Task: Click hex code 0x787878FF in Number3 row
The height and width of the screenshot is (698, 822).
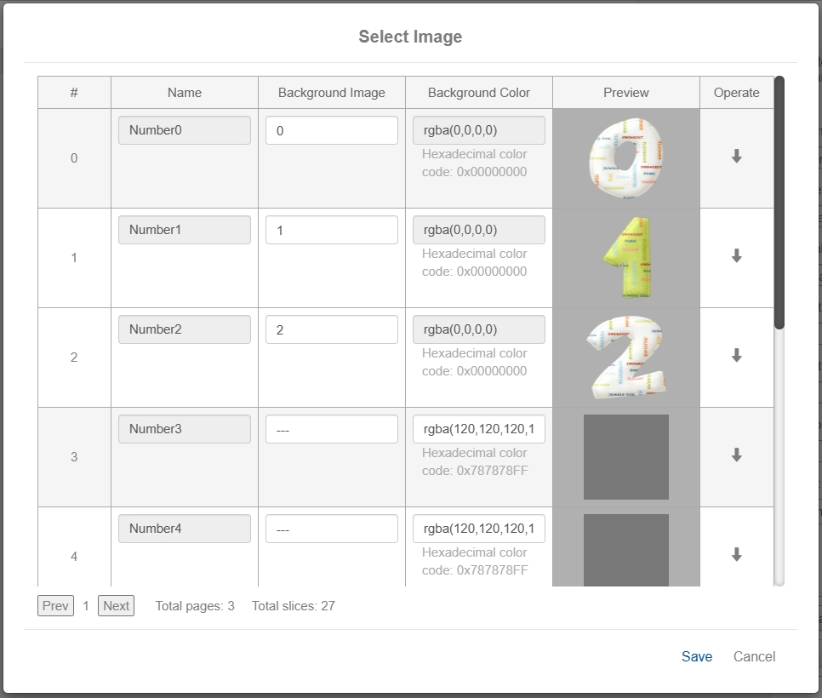Action: (x=492, y=471)
